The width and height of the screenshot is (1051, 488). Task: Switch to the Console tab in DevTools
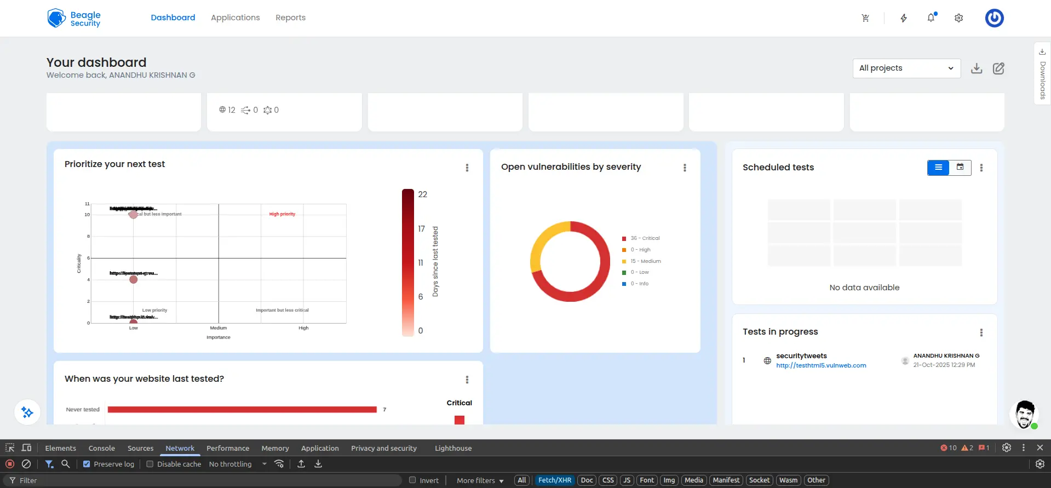pyautogui.click(x=102, y=448)
